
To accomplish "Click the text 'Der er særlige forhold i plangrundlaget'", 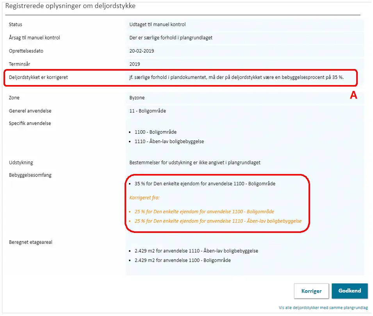I will coord(171,38).
